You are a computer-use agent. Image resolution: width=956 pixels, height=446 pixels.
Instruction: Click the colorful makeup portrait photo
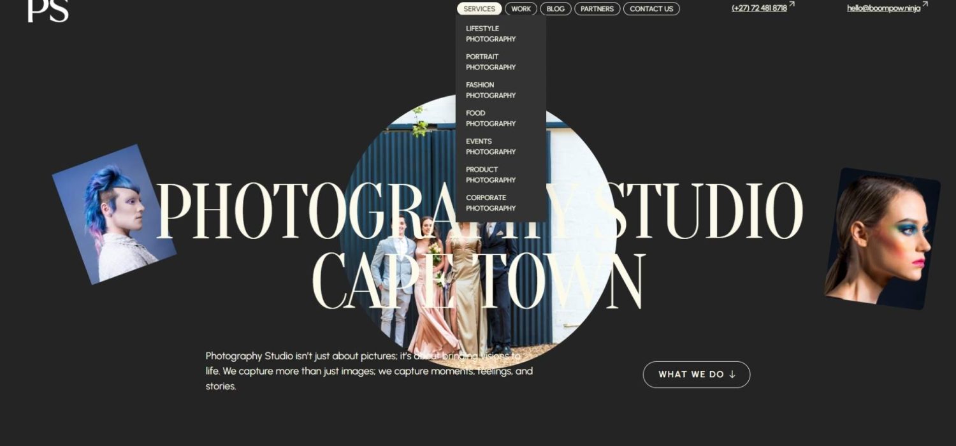coord(883,239)
